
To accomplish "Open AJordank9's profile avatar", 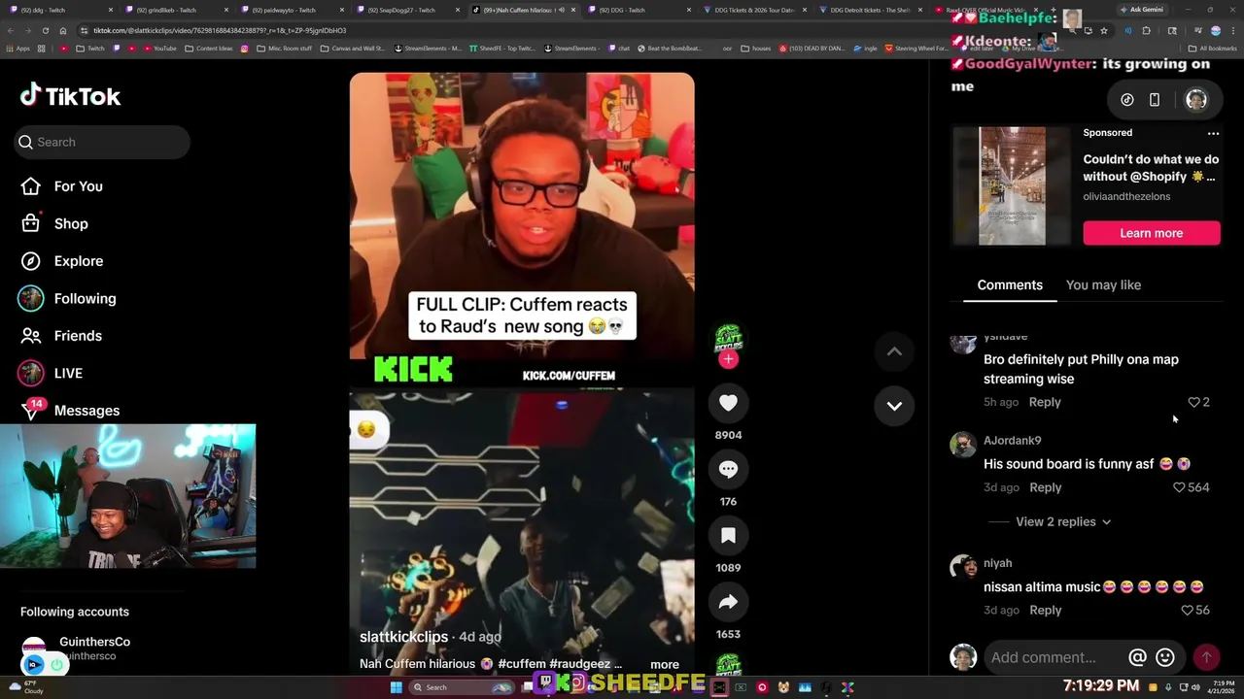I will [x=963, y=445].
